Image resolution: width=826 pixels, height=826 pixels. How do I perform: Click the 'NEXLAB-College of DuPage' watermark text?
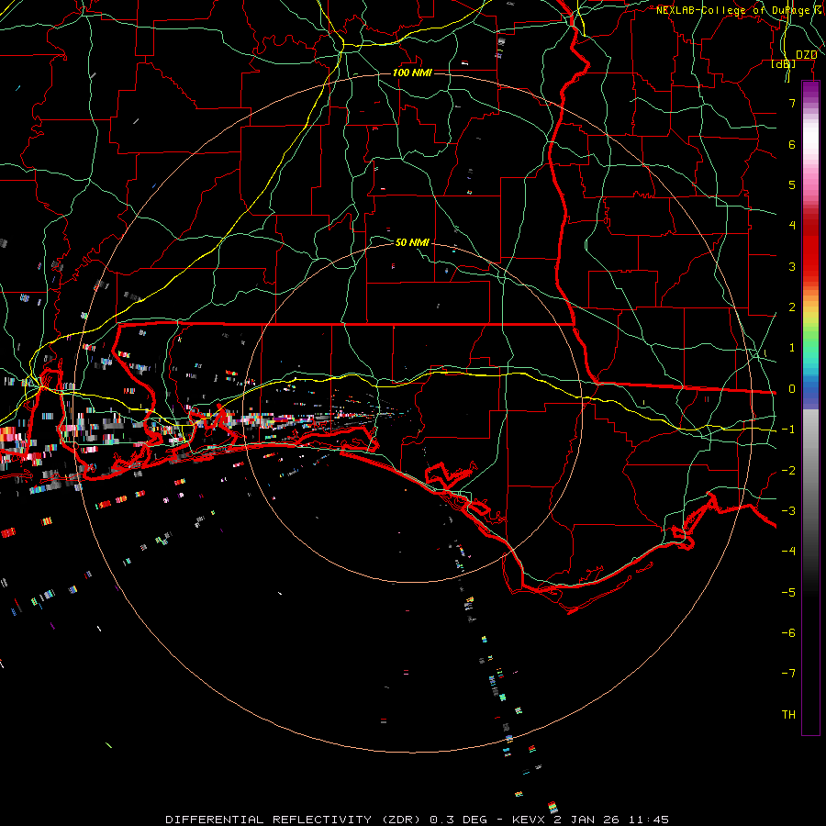point(733,10)
